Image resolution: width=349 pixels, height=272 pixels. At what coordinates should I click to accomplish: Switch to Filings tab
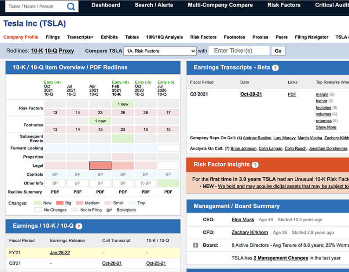tap(53, 37)
